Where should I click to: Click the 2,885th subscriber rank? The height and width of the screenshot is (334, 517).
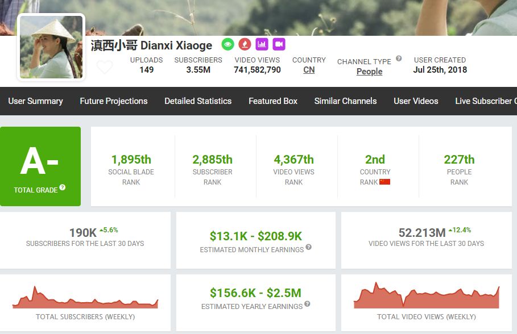212,160
